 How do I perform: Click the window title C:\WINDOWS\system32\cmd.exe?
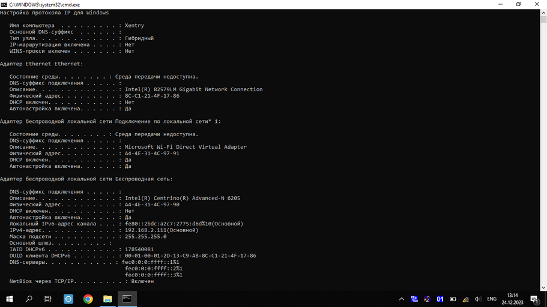[x=44, y=5]
